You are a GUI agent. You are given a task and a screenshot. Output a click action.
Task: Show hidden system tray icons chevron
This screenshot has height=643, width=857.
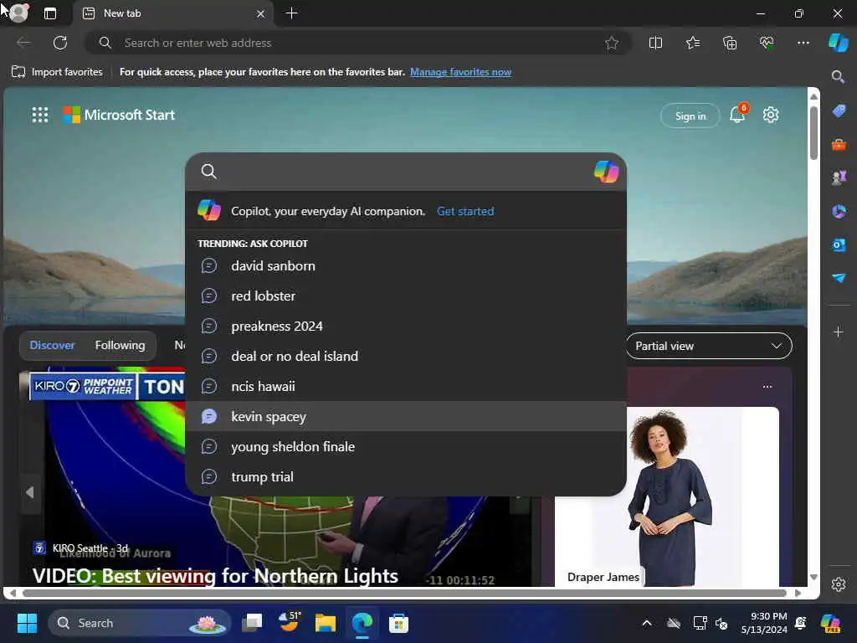[x=647, y=623]
